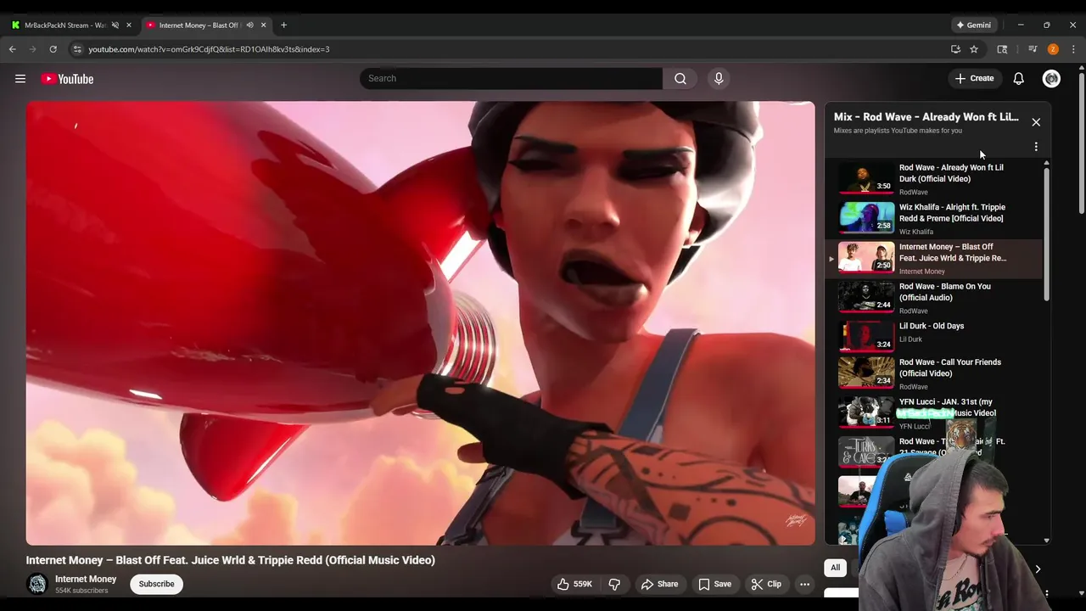The image size is (1086, 611).
Task: Install app icon in address bar
Action: pyautogui.click(x=955, y=49)
